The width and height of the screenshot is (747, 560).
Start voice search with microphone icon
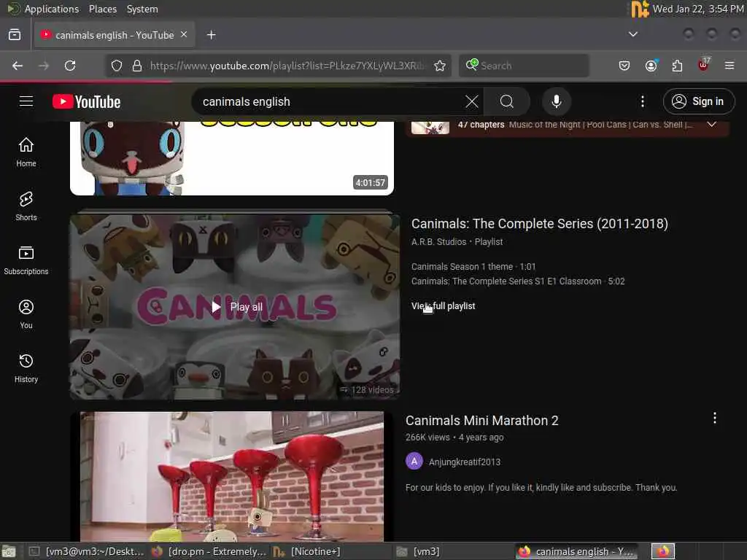point(556,101)
